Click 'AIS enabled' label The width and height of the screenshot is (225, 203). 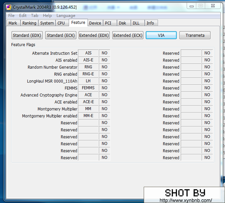point(66,60)
